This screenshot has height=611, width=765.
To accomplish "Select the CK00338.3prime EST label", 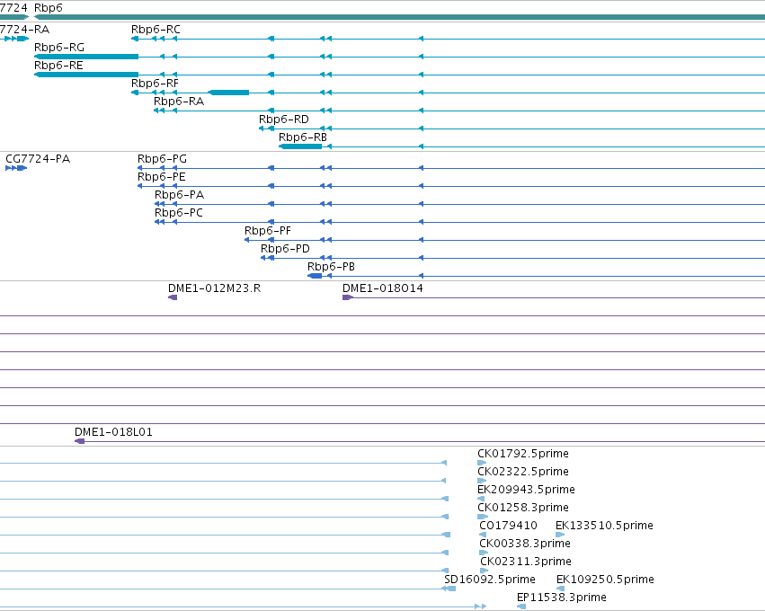I will (x=524, y=544).
